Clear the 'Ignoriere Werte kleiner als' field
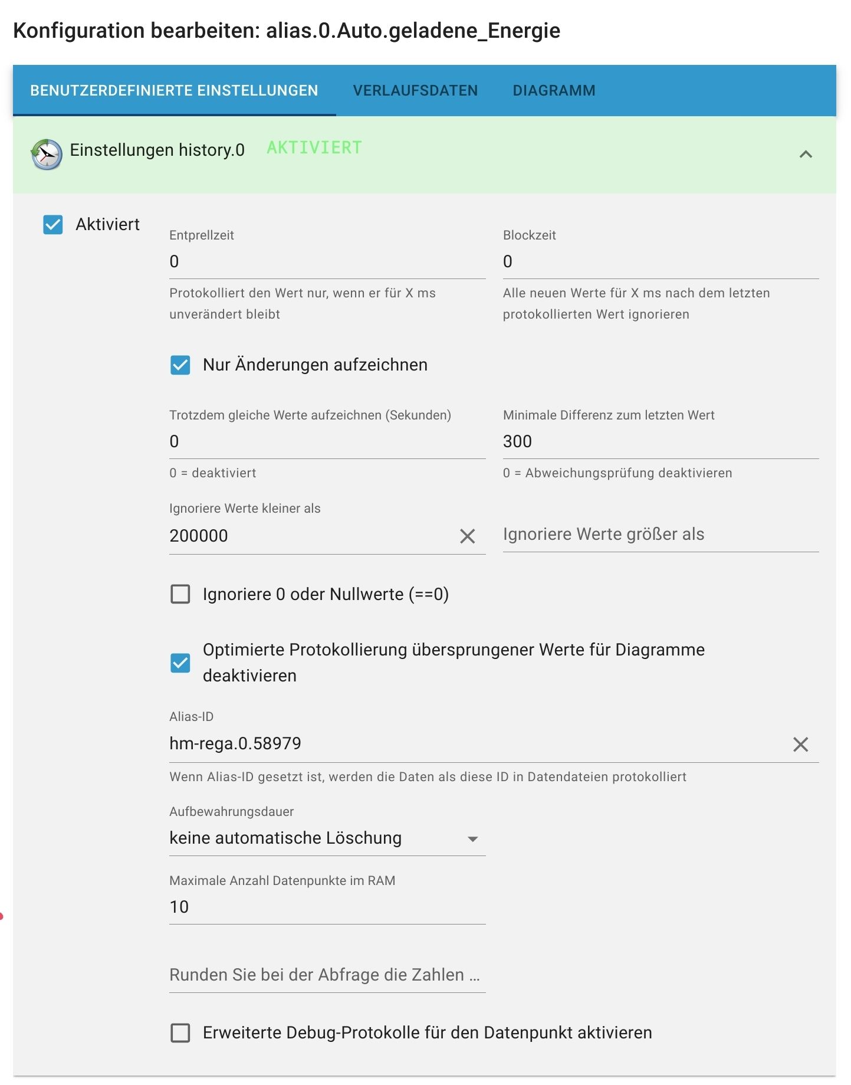Image resolution: width=851 pixels, height=1085 pixels. [x=467, y=536]
